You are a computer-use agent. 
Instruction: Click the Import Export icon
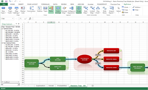[x=112, y=10]
